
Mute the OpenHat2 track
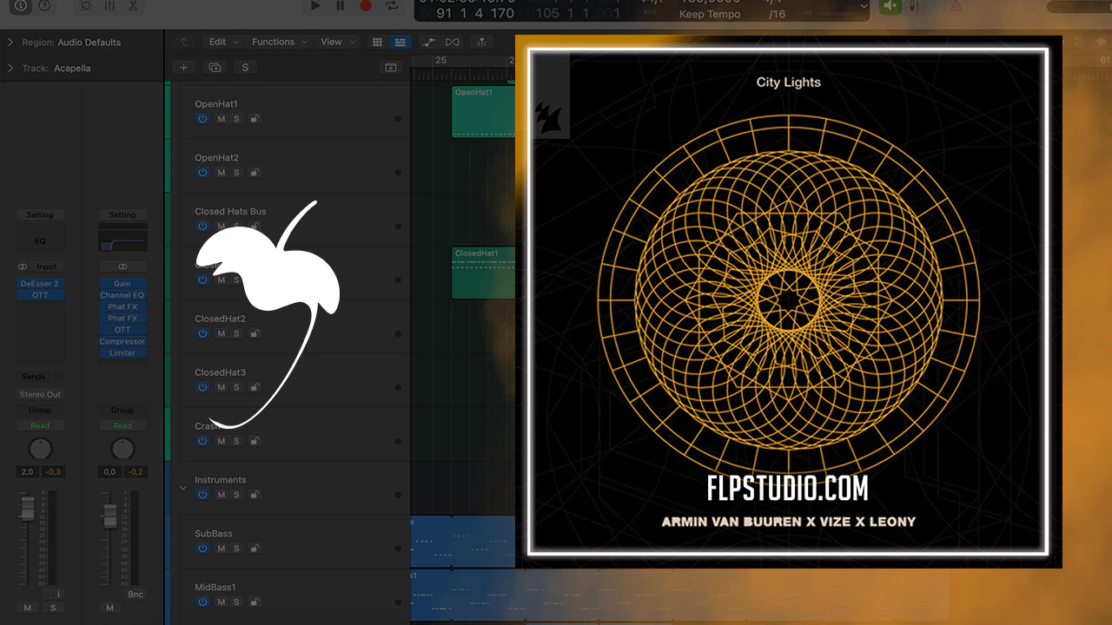(221, 173)
